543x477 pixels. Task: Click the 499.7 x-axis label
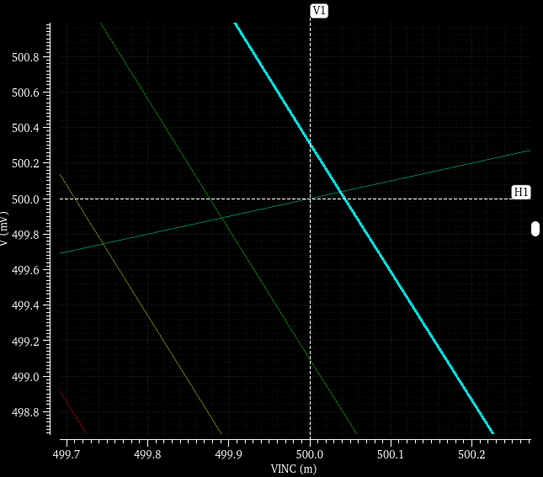tap(67, 454)
